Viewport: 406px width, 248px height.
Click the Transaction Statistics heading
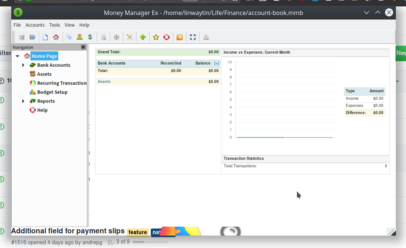[244, 158]
